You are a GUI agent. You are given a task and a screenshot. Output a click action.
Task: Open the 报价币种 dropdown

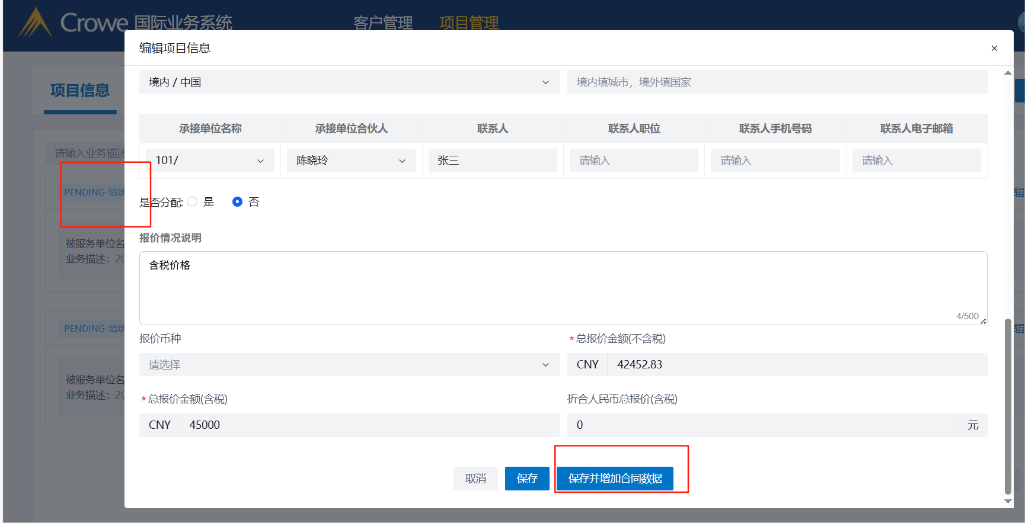349,365
